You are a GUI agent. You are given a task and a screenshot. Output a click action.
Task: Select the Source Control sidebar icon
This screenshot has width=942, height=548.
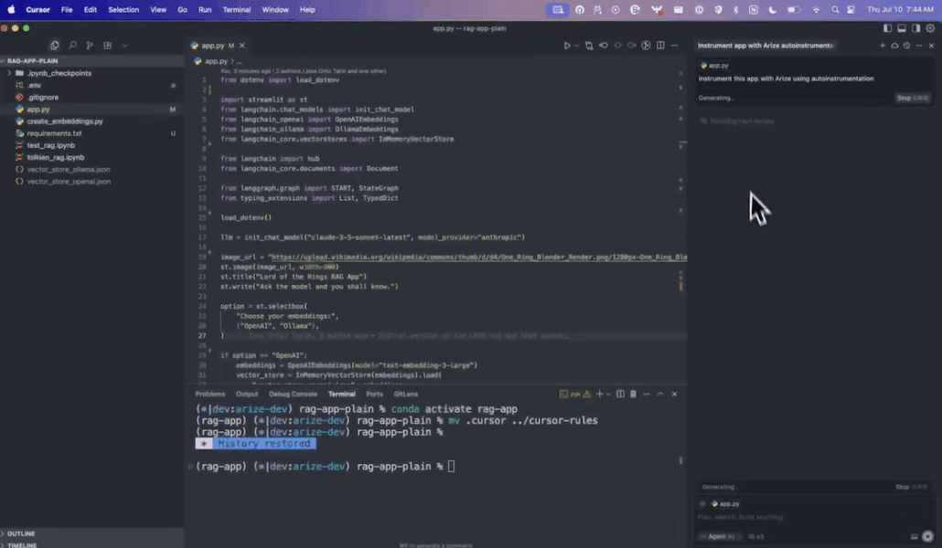pyautogui.click(x=89, y=45)
